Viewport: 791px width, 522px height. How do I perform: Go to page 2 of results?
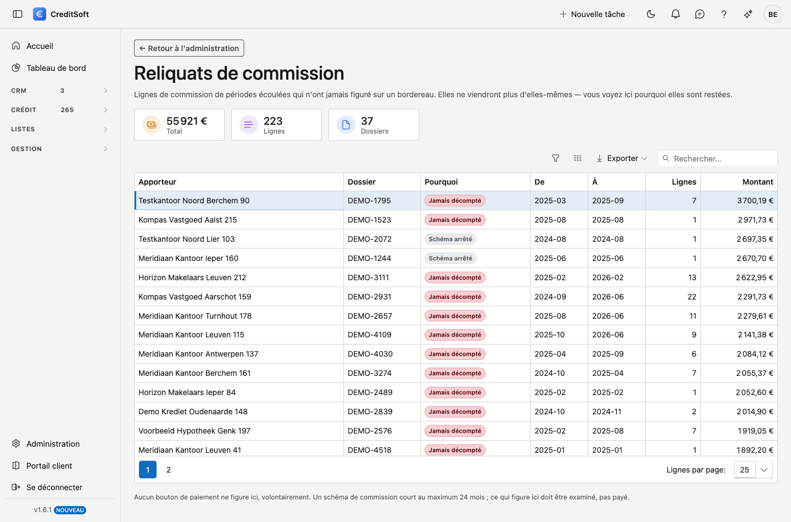pyautogui.click(x=169, y=470)
